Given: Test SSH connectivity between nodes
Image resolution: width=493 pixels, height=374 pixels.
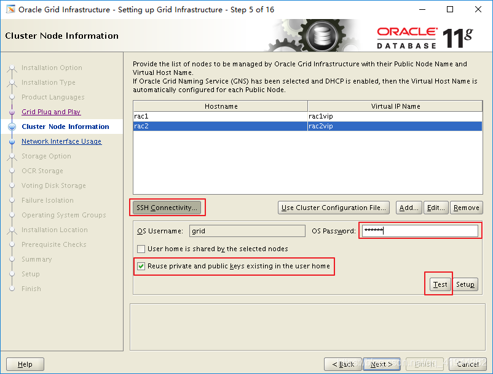Looking at the screenshot, I should coord(440,284).
